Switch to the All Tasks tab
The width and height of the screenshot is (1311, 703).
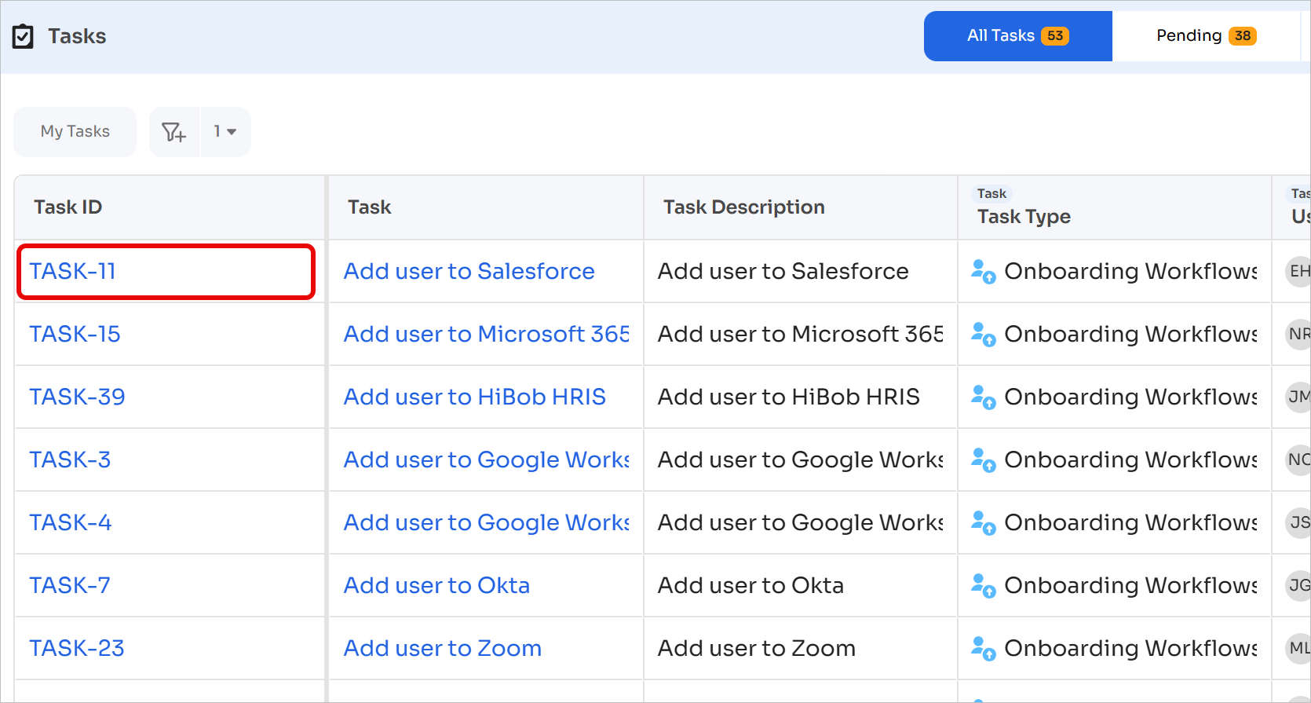pyautogui.click(x=1018, y=36)
